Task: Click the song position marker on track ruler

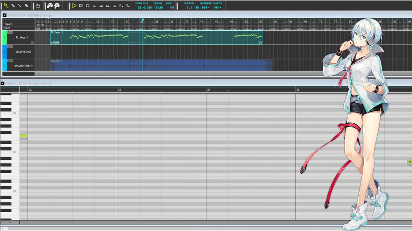Action: coord(142,20)
